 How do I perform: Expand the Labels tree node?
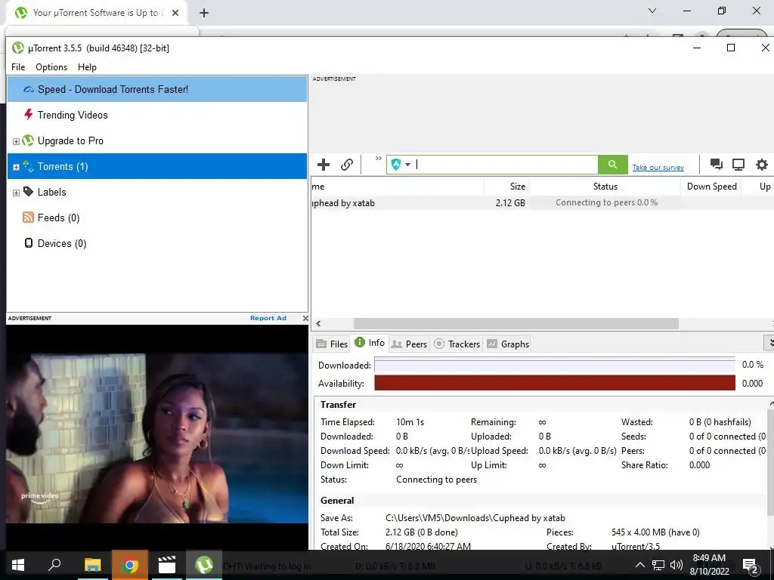pos(16,193)
